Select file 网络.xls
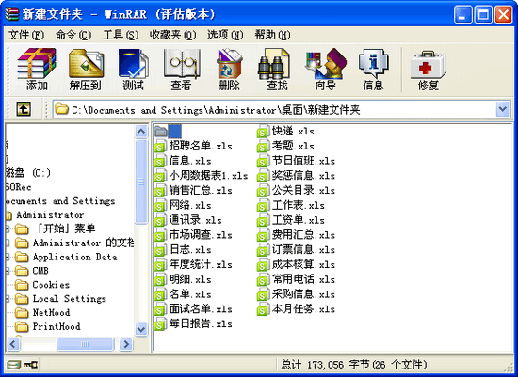 pos(183,206)
